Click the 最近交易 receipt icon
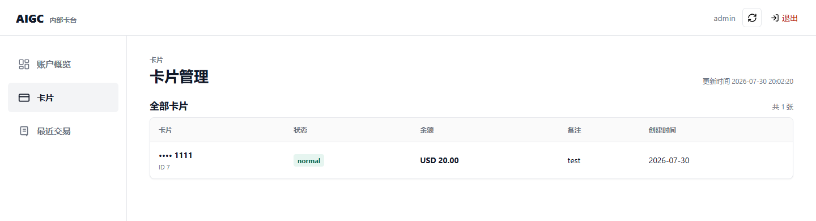The height and width of the screenshot is (221, 816). click(x=24, y=131)
